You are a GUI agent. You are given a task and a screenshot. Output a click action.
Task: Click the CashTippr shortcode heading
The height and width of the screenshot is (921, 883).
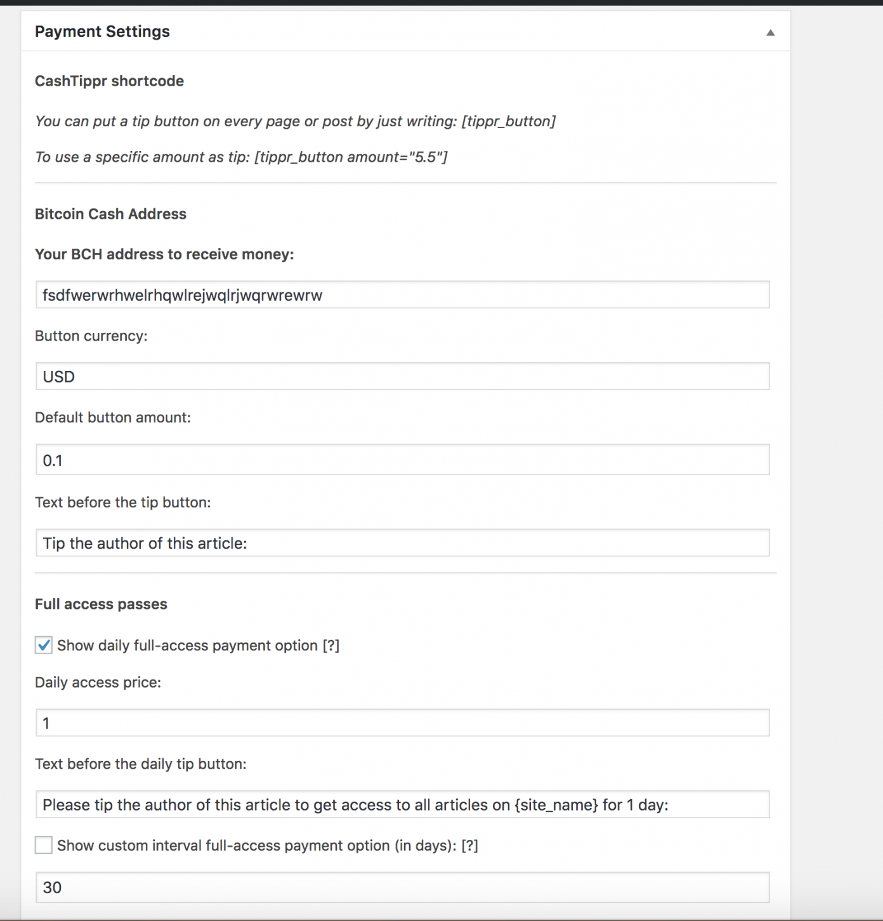point(110,81)
